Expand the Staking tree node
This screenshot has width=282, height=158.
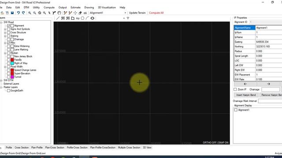(x=5, y=36)
